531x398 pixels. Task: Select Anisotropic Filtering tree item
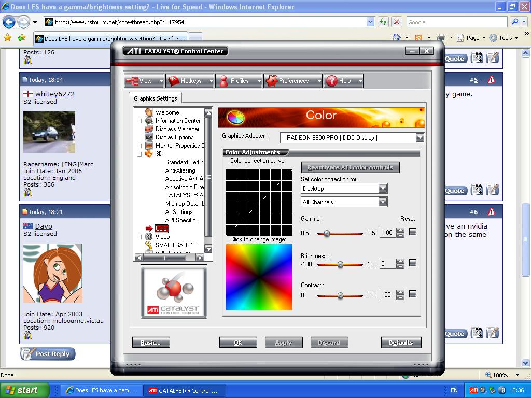click(x=185, y=187)
